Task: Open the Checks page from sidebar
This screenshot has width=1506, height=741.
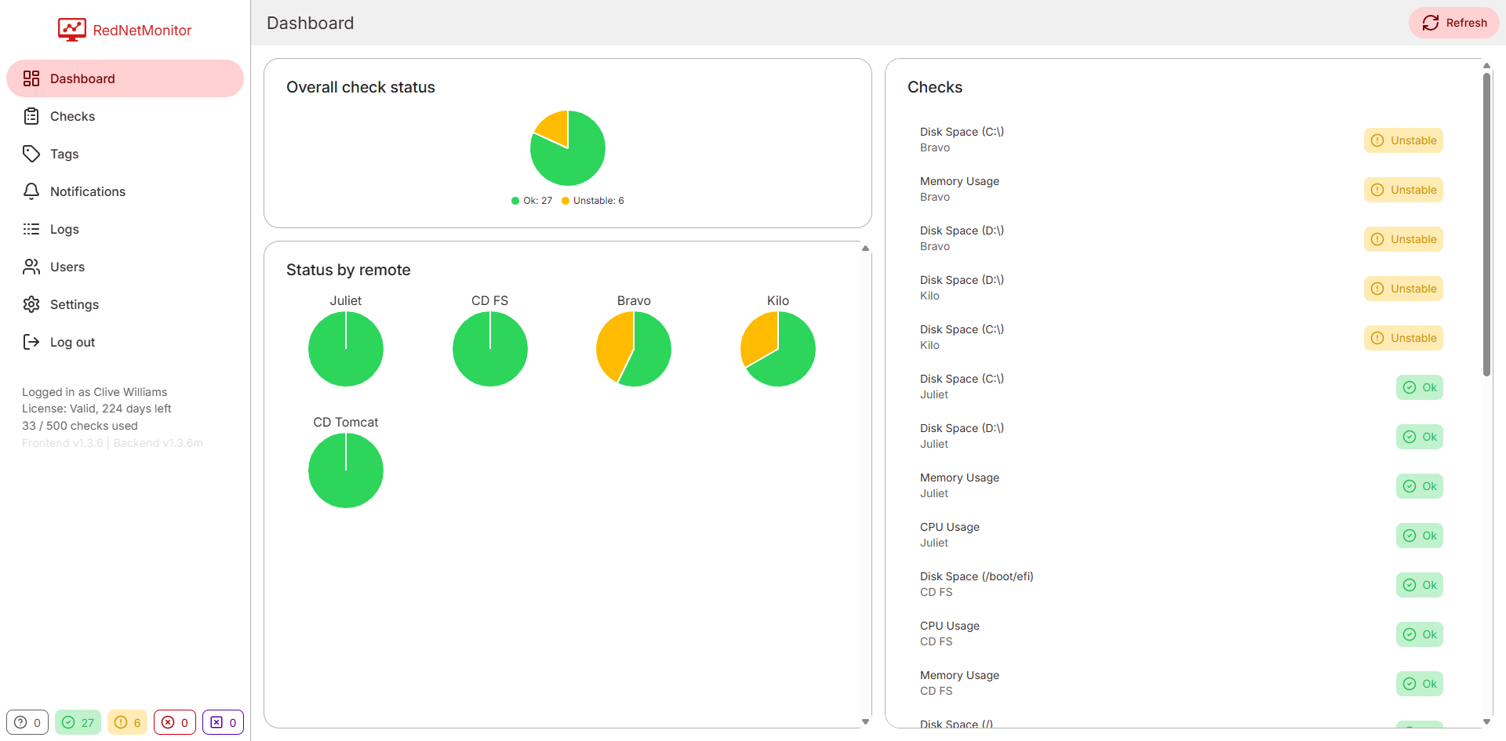Action: coord(125,116)
